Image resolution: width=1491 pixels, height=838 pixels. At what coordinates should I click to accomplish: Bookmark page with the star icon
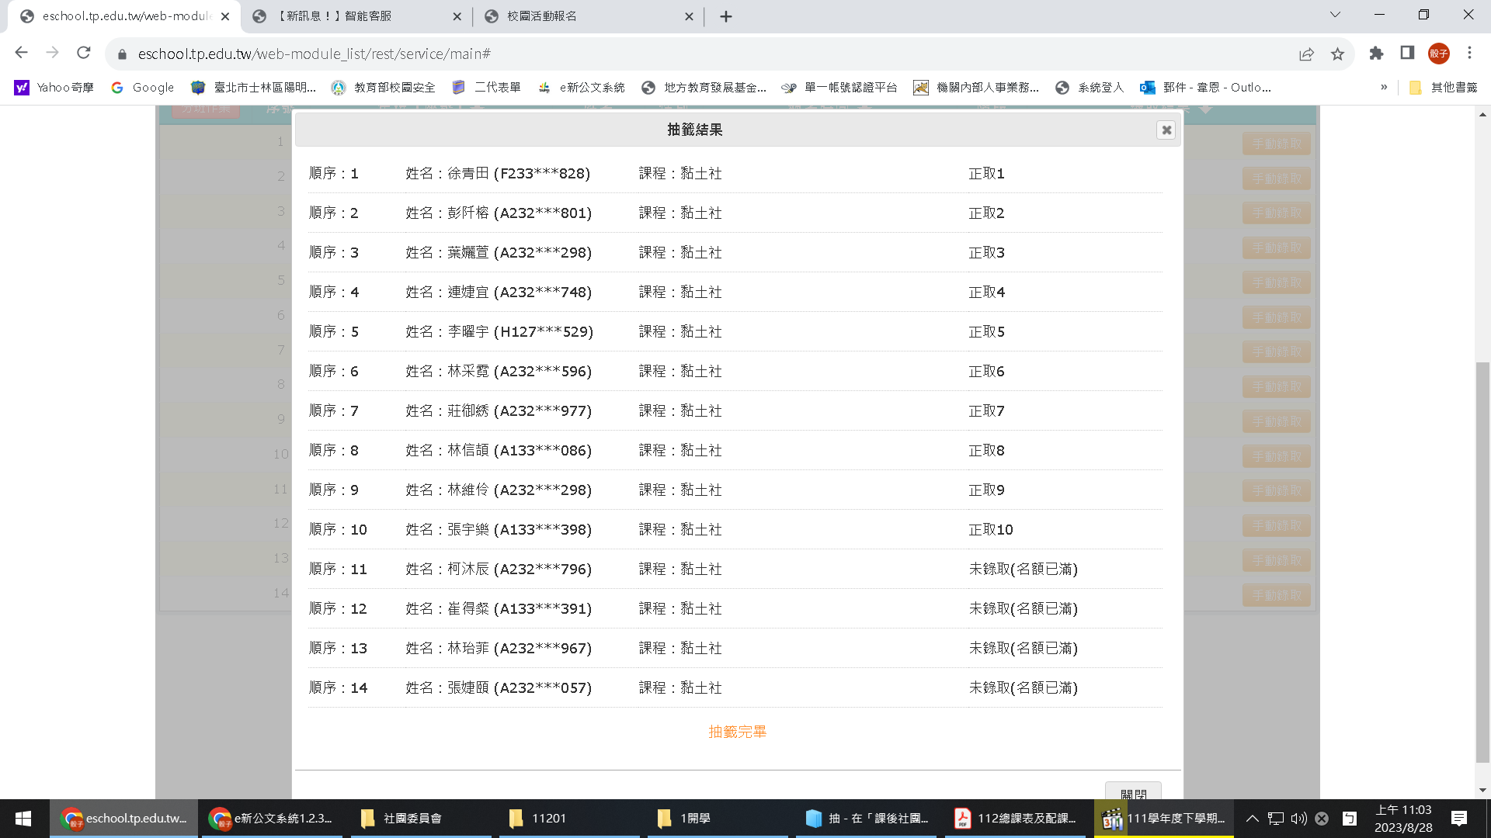1337,54
